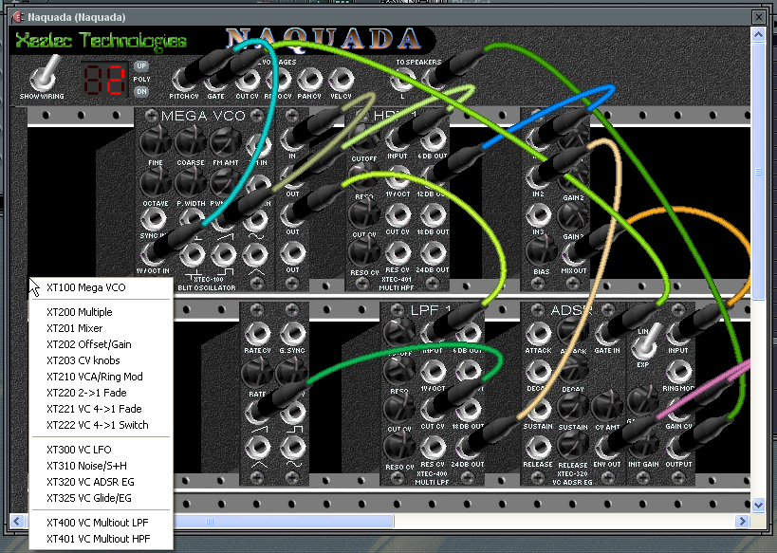Screen dimensions: 777x553
Task: Click the horizontal scrollbar right arrow
Action: click(x=742, y=521)
